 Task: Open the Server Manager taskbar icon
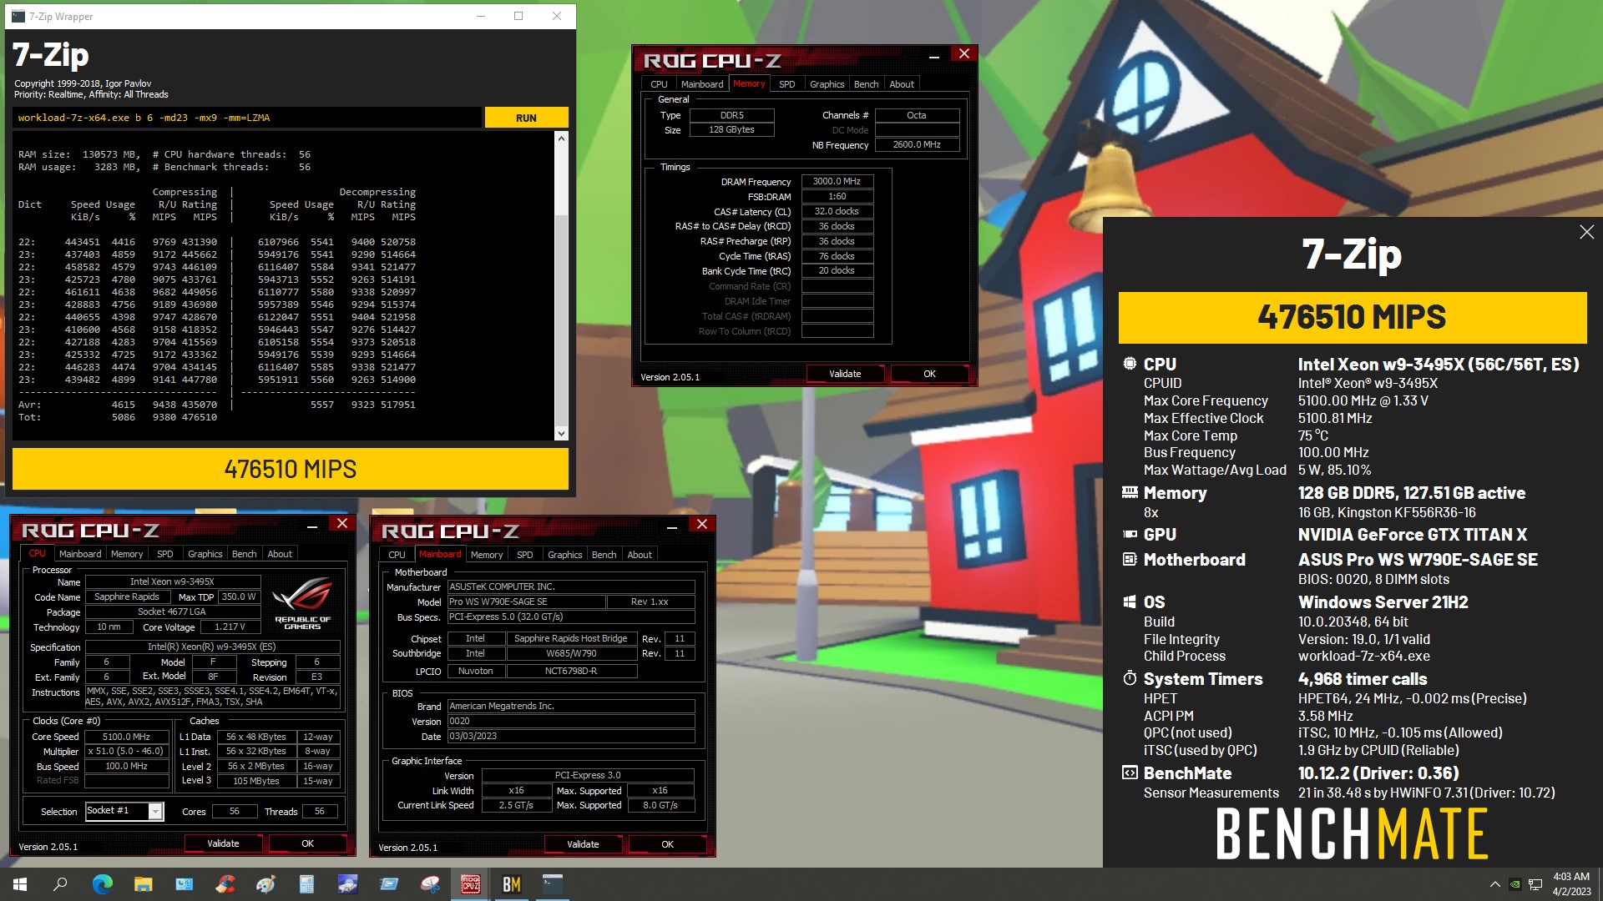(x=184, y=884)
